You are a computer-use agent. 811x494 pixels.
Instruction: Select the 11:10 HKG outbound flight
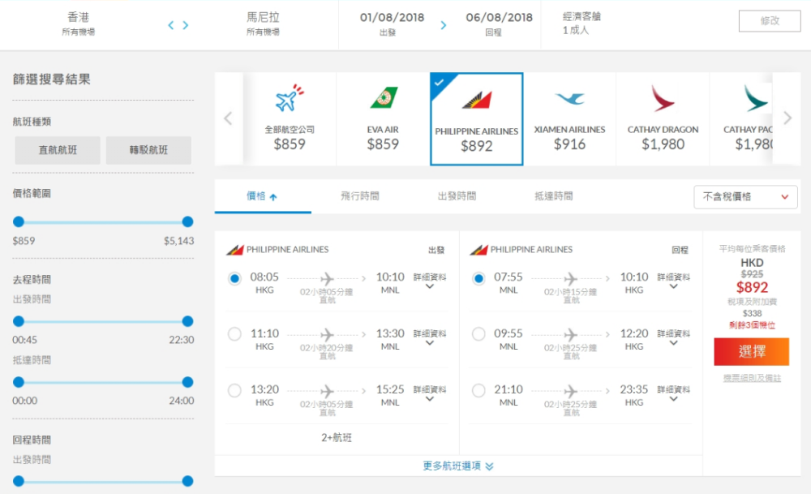coord(234,334)
